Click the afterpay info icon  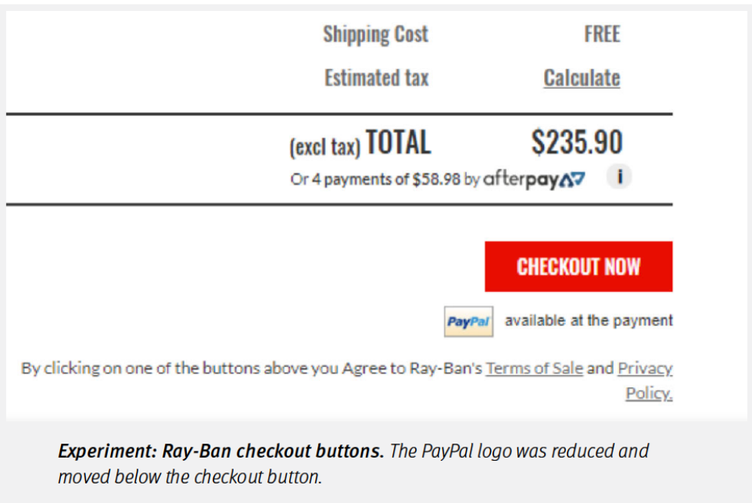click(x=619, y=177)
